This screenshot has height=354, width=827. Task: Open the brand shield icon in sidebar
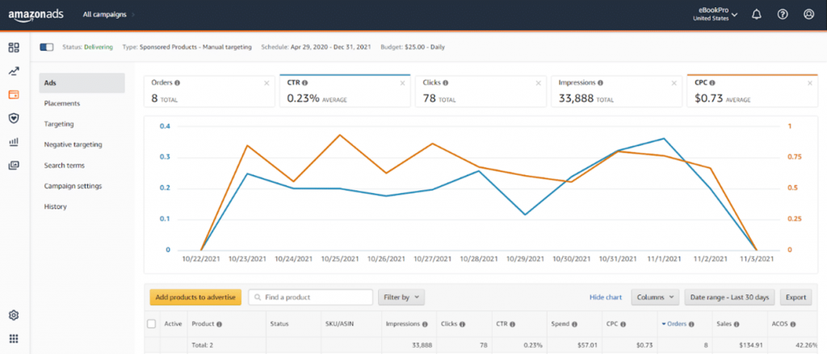point(14,118)
